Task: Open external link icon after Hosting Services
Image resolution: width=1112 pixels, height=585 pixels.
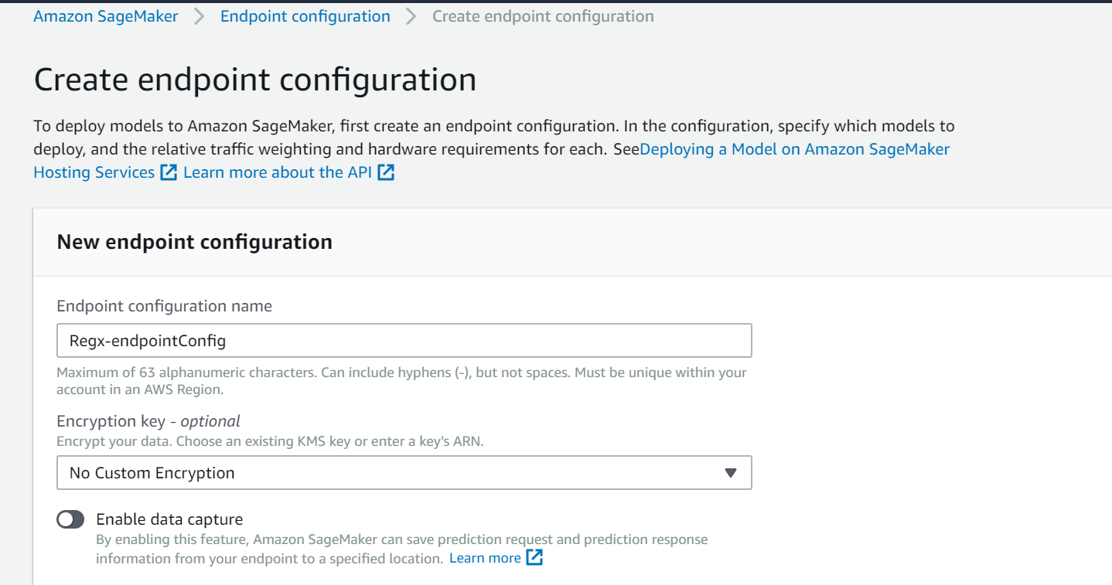Action: pos(169,172)
